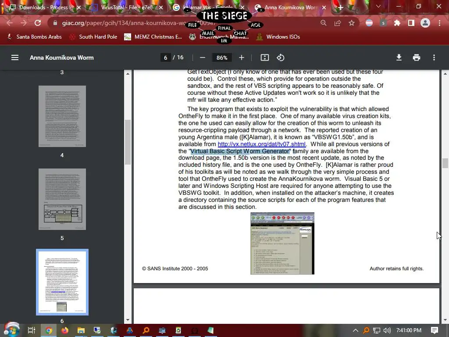Open Windows ISOs bookmark
449x337 pixels.
[x=278, y=37]
